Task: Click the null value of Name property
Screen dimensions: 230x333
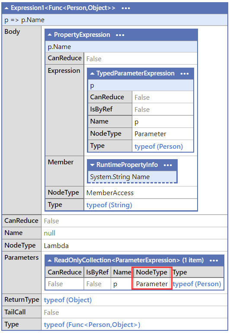Action: tap(50, 233)
